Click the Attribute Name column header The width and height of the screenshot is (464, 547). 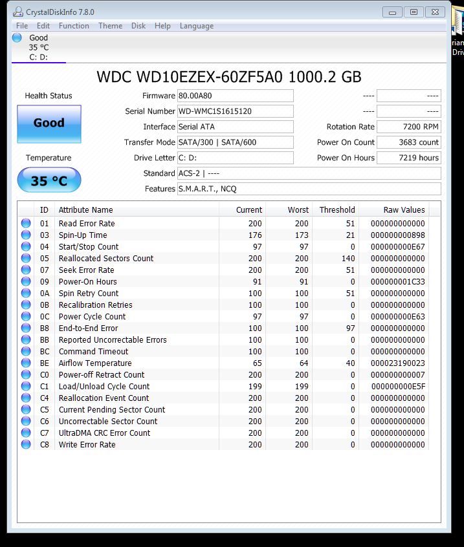[137, 210]
